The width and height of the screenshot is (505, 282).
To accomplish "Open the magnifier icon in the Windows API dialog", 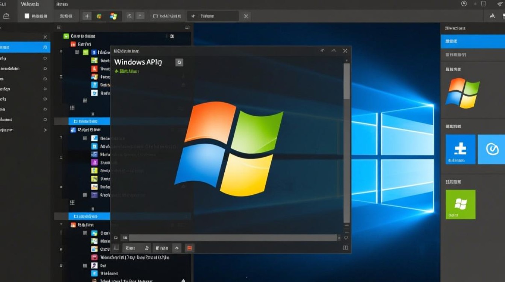I will coord(179,62).
